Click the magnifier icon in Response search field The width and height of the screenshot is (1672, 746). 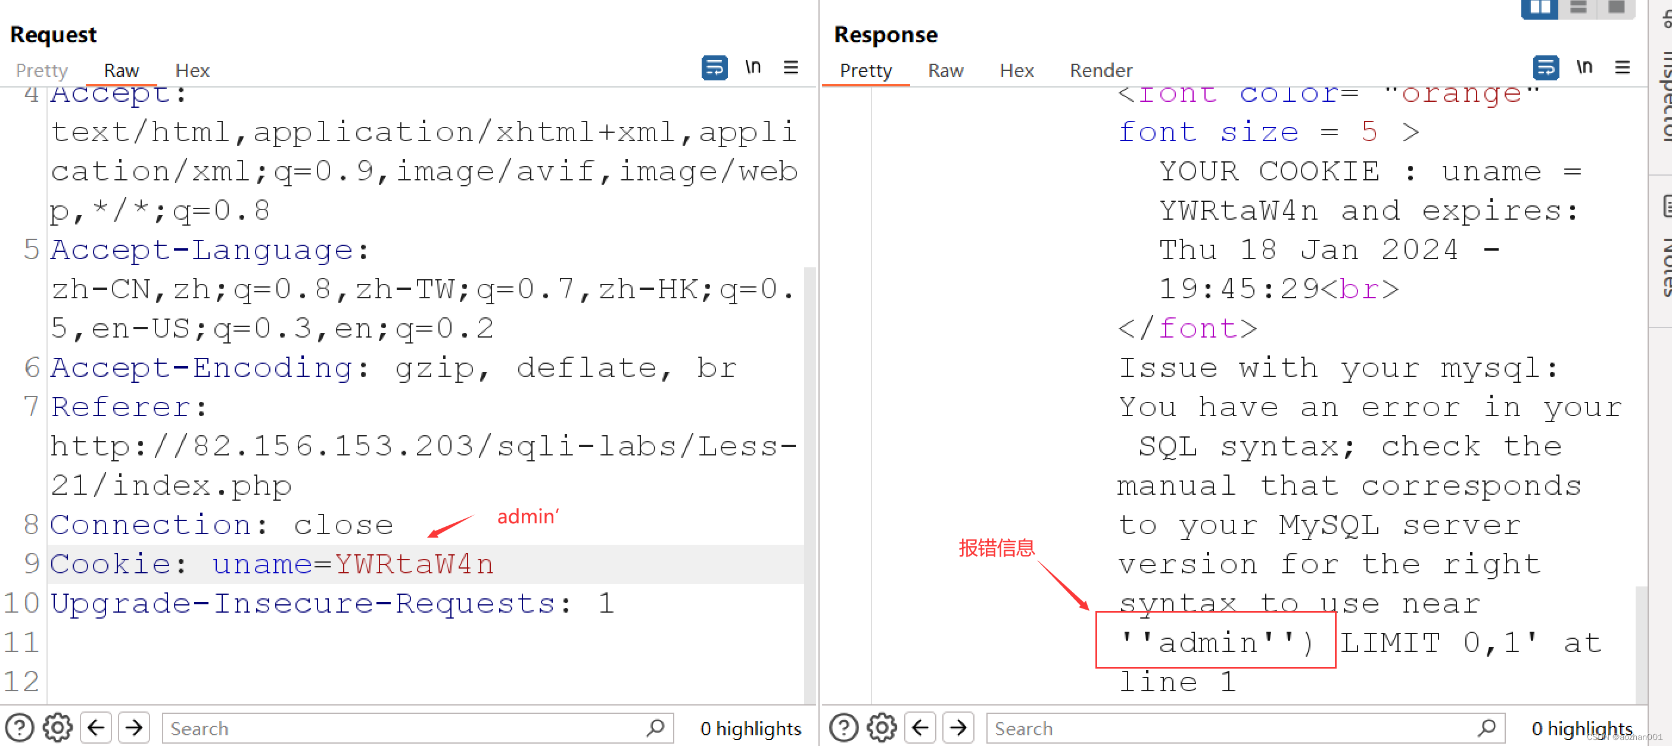(1486, 729)
